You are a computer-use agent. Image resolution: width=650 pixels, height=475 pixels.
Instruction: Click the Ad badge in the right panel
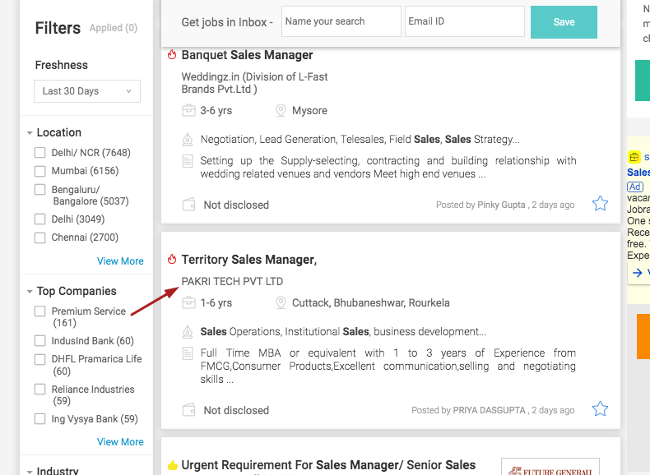pos(635,187)
